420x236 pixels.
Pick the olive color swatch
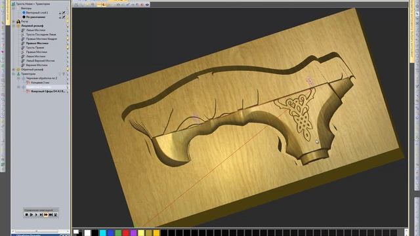tap(149, 233)
